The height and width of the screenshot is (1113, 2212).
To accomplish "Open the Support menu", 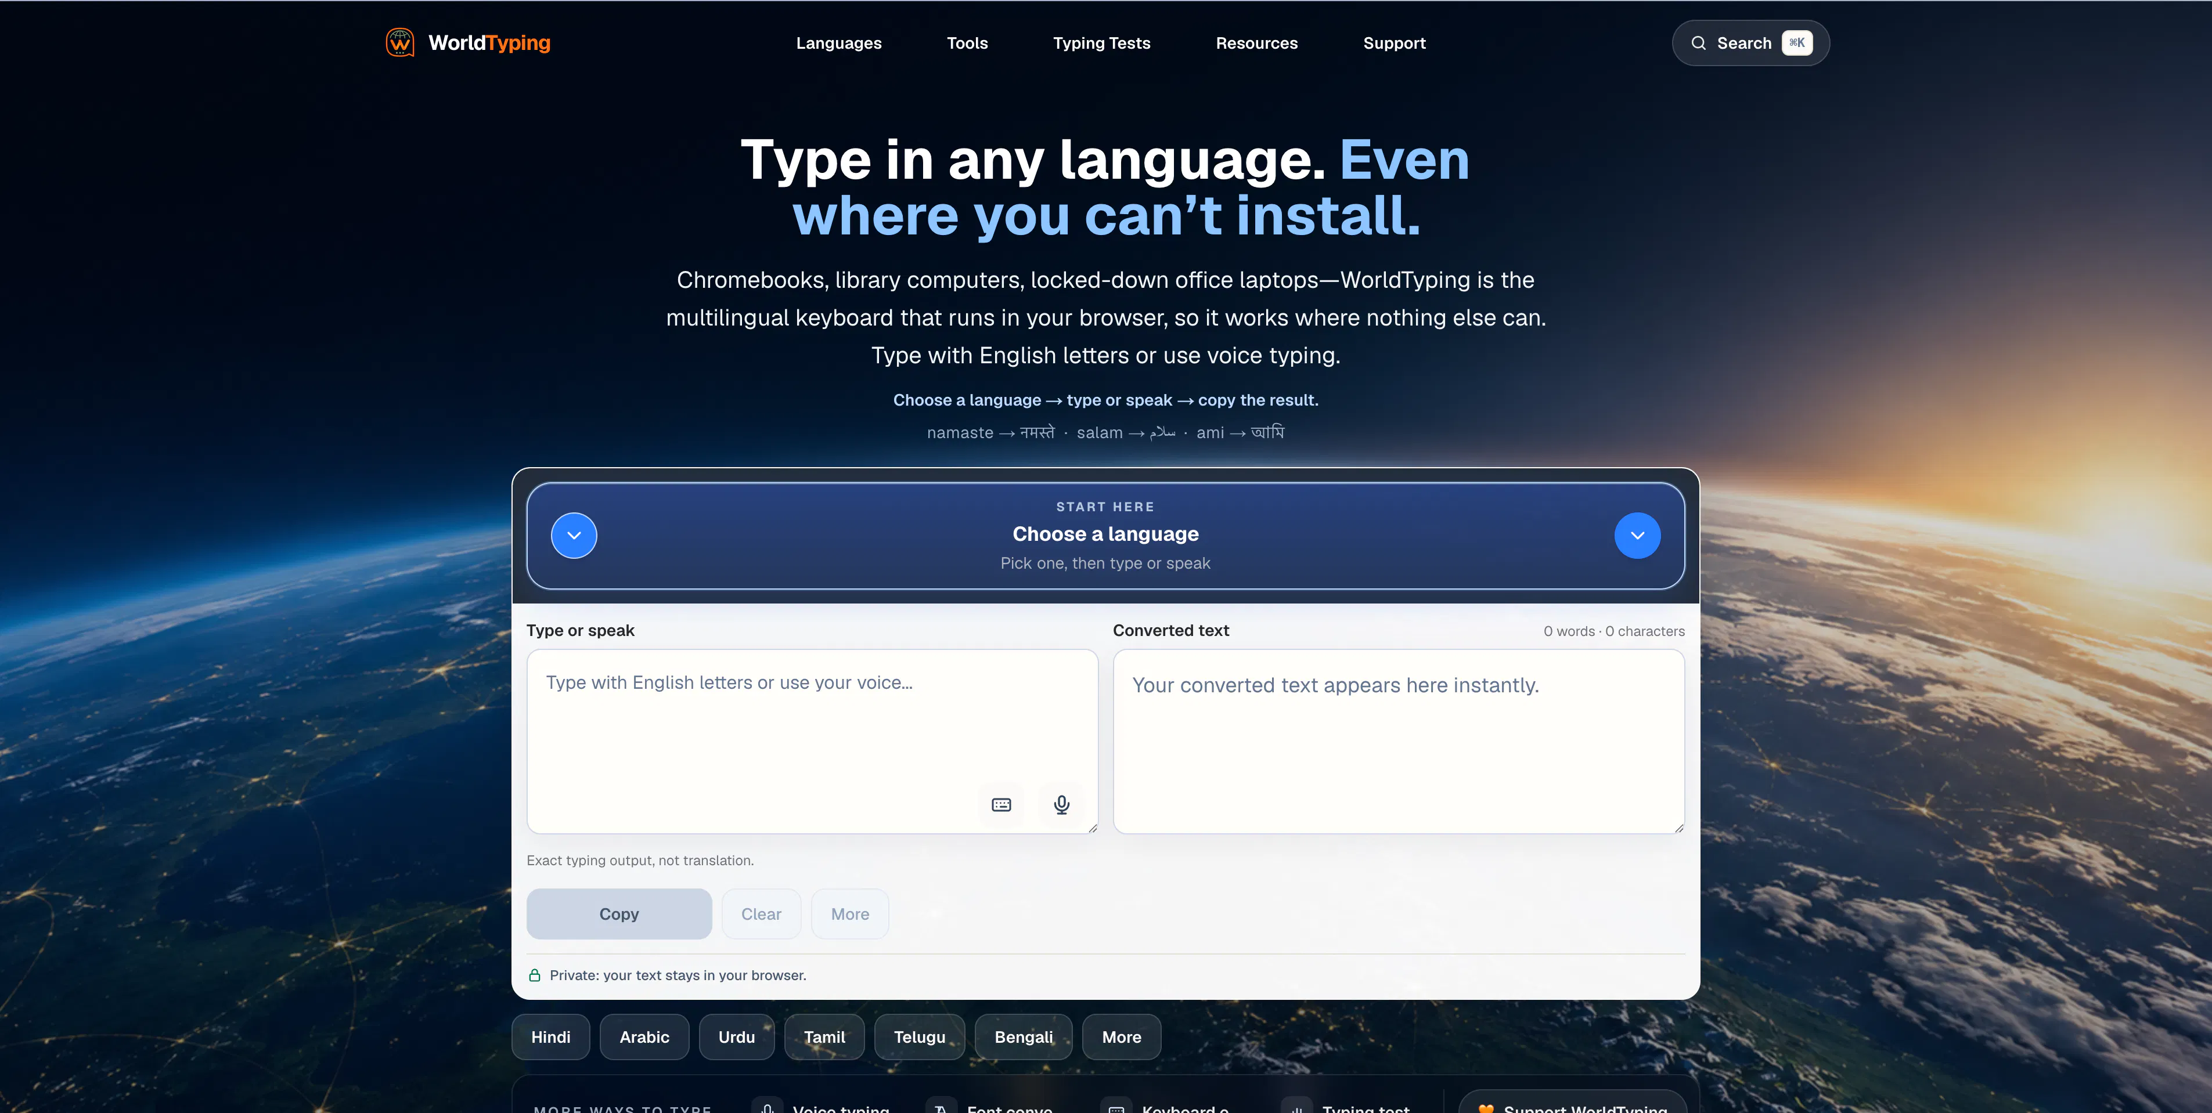I will (1393, 43).
